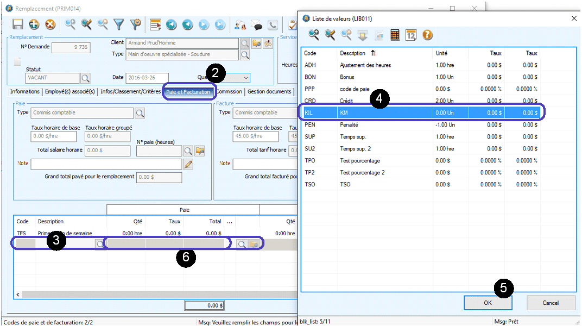Image resolution: width=582 pixels, height=326 pixels.
Task: Click the green Add record icon
Action: pos(34,24)
